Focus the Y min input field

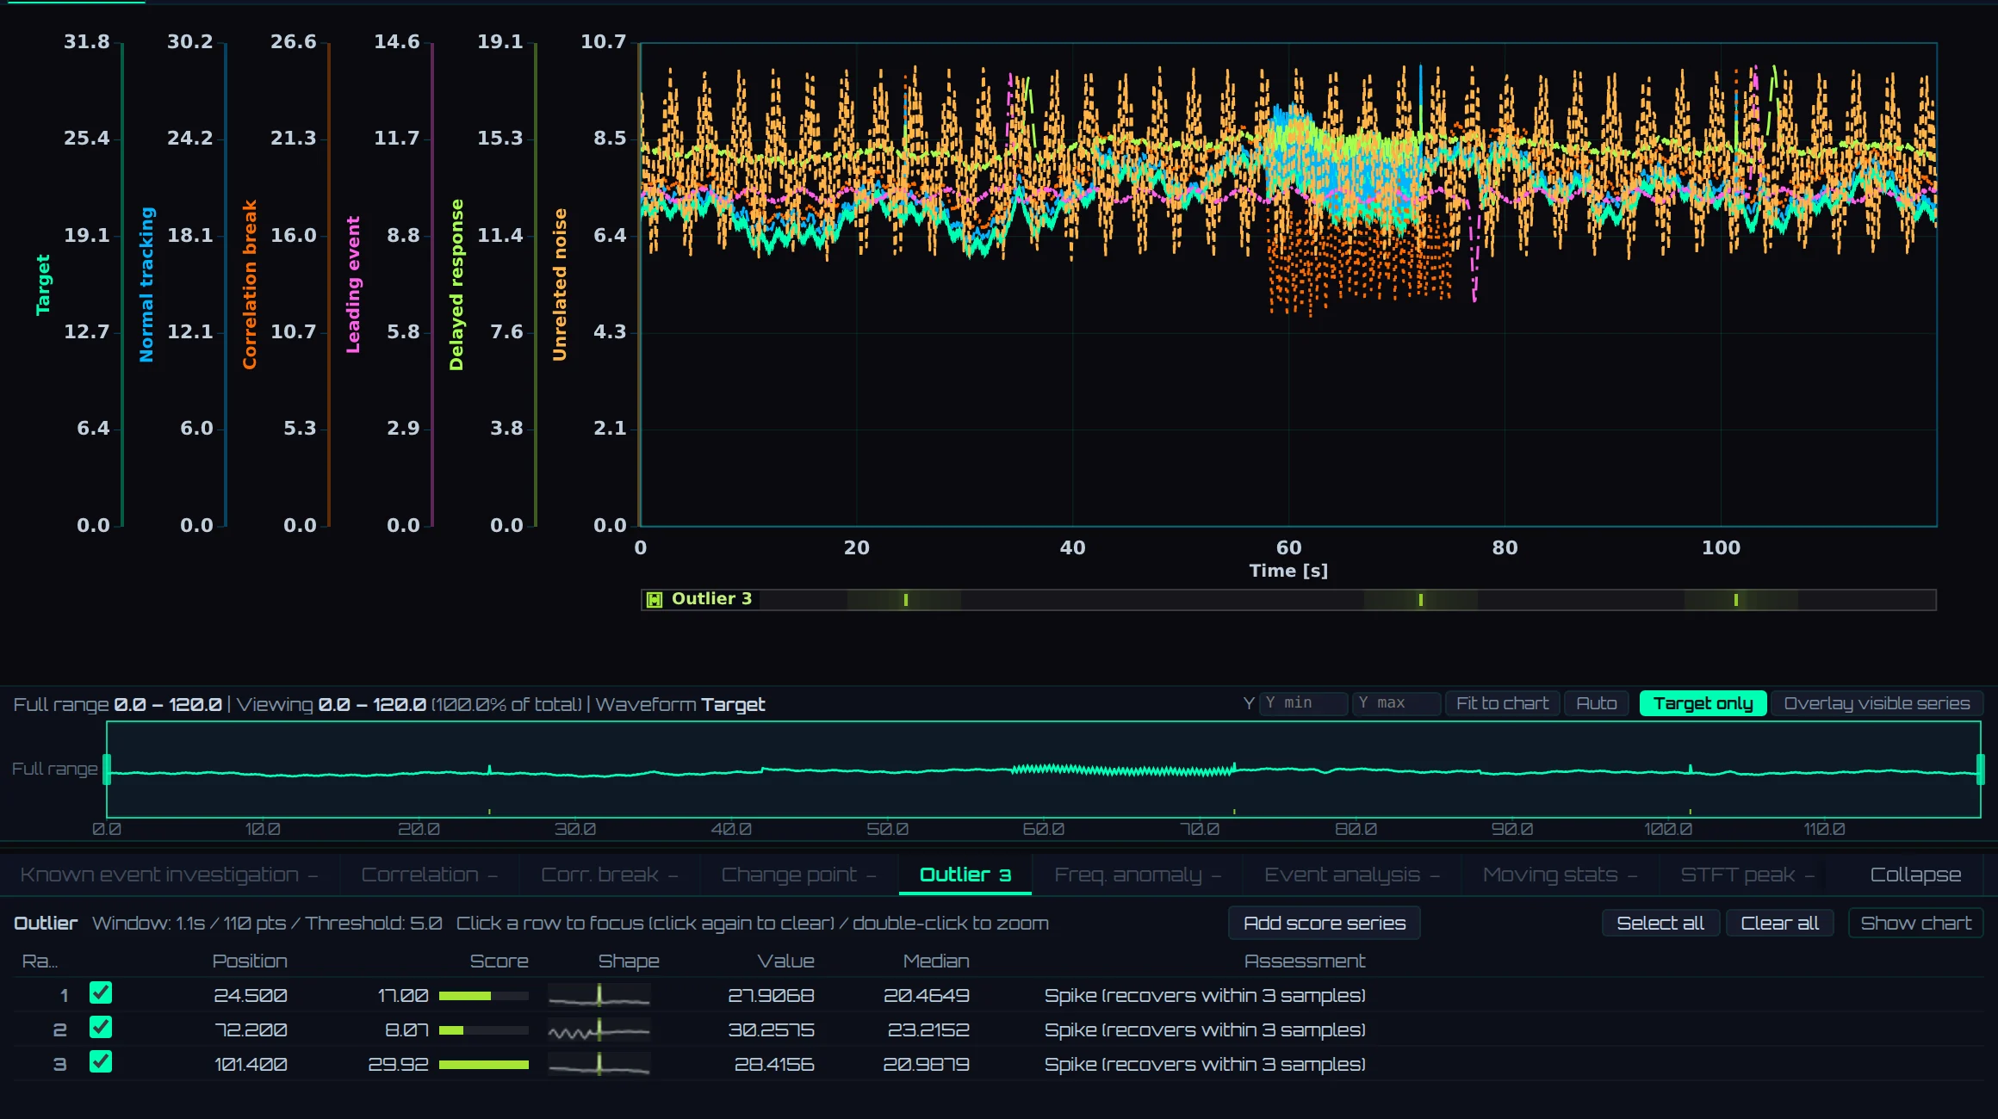point(1303,703)
